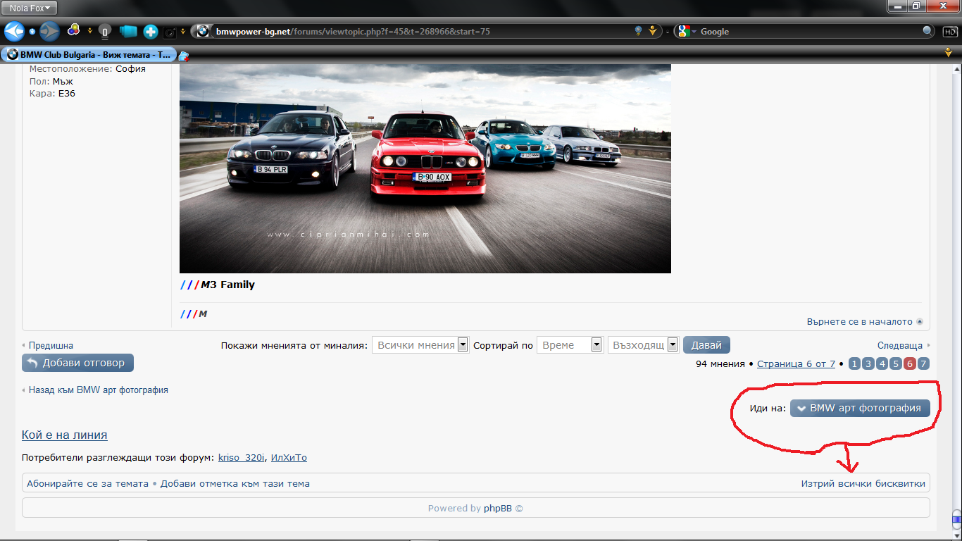
Task: Go to page 3 in pagination
Action: coord(868,363)
